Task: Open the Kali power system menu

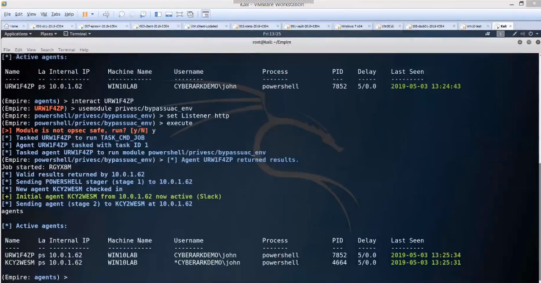Action: (x=533, y=34)
